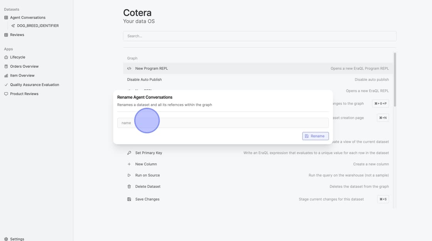Click the Delete Dataset trash icon
The height and width of the screenshot is (241, 432).
coord(129,187)
